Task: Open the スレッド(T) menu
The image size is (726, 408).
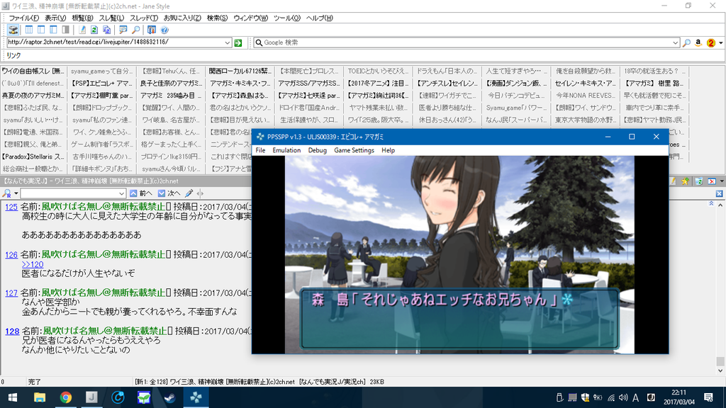Action: pyautogui.click(x=143, y=18)
